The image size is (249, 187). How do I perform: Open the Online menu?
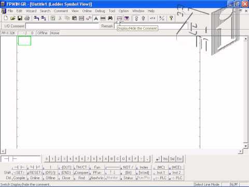tap(87, 11)
